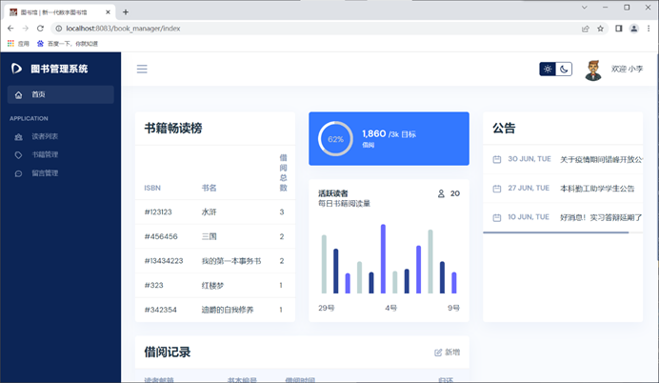Image resolution: width=659 pixels, height=383 pixels.
Task: Open the 百度一下，你就知道 bookmark
Action: point(68,43)
